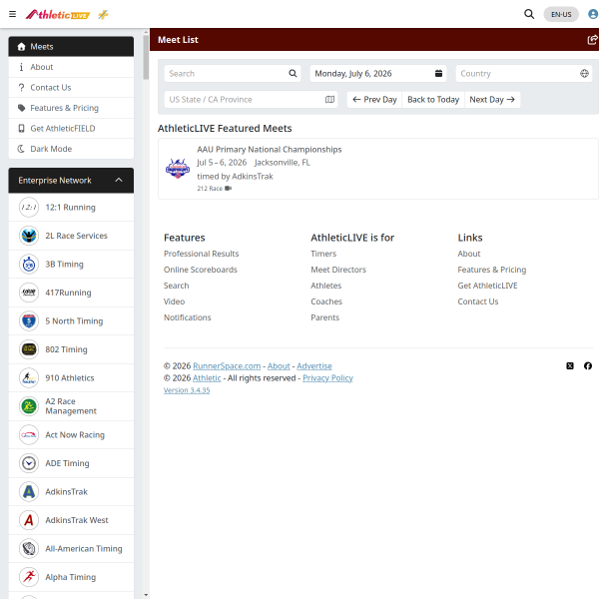The image size is (599, 599).
Task: Open the hamburger menu icon
Action: [12, 15]
